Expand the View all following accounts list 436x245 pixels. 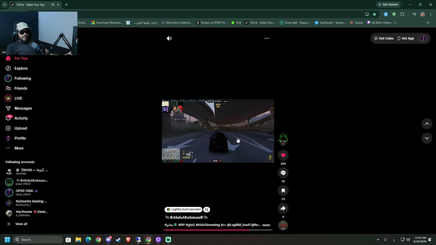pos(21,224)
